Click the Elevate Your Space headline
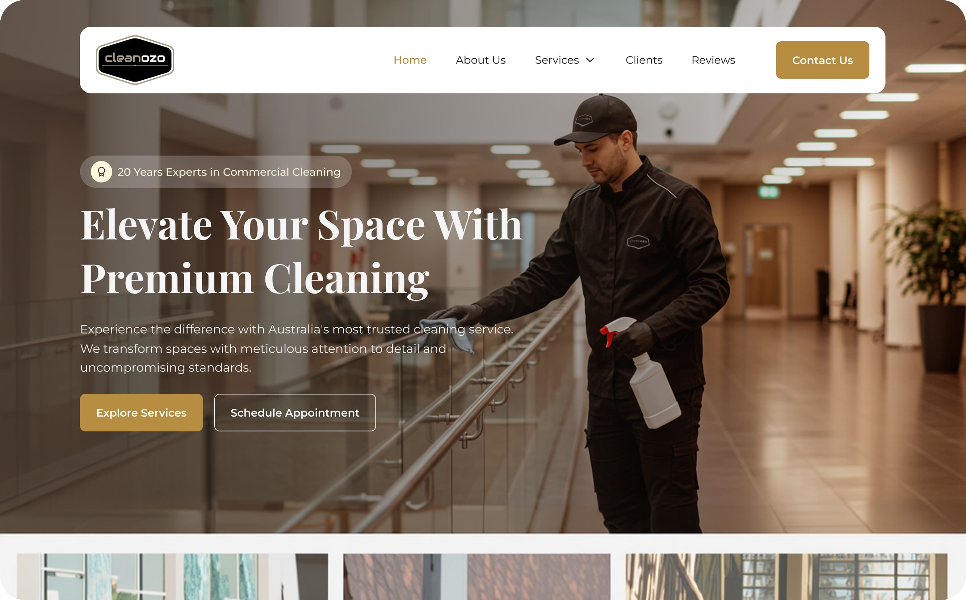The image size is (966, 600). click(x=301, y=251)
